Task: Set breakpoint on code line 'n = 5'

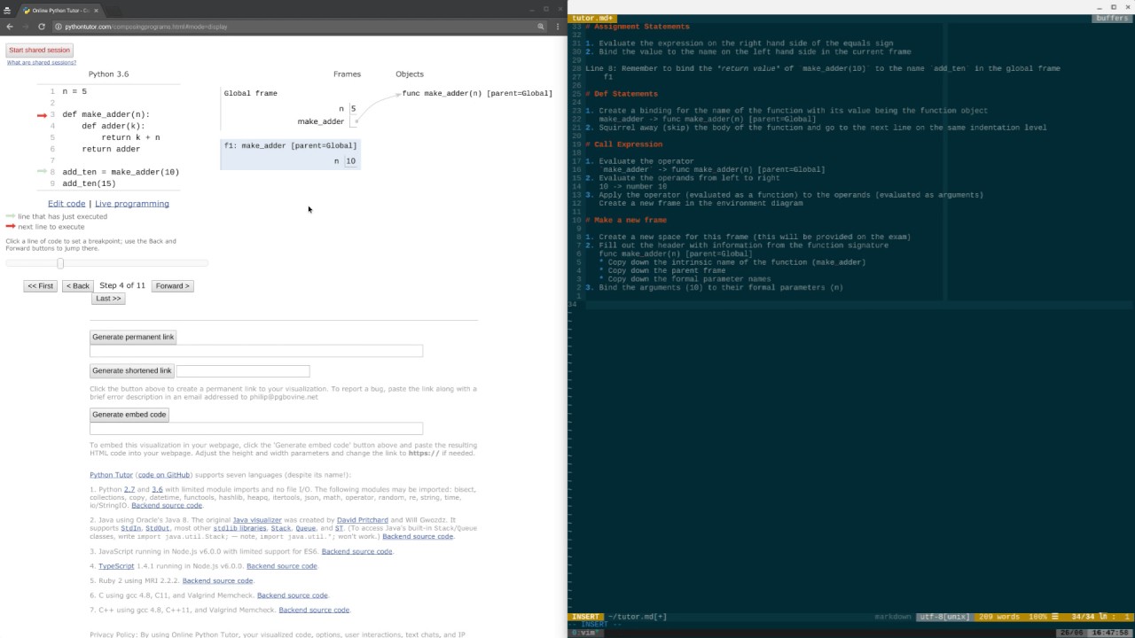Action: [x=74, y=91]
